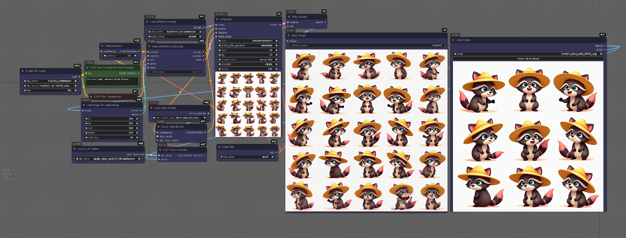Click the Load Diffusion Model node collapse dot
The image size is (626, 238).
pos(147,22)
